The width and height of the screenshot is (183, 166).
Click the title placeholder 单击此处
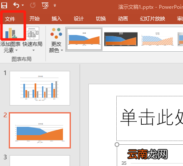click(150, 118)
